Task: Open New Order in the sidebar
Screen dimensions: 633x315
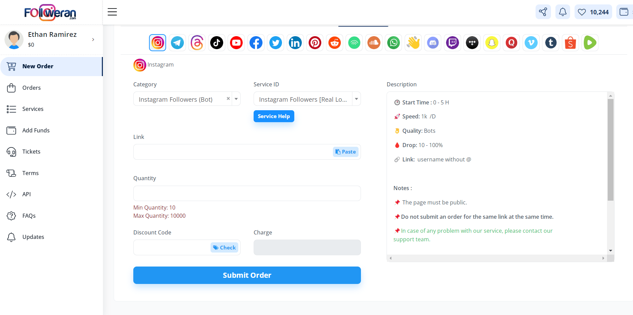Action: tap(51, 66)
